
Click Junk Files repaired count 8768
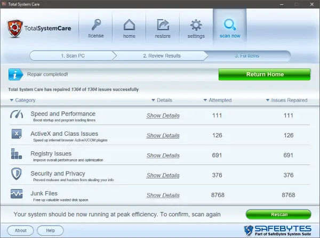[x=289, y=195]
